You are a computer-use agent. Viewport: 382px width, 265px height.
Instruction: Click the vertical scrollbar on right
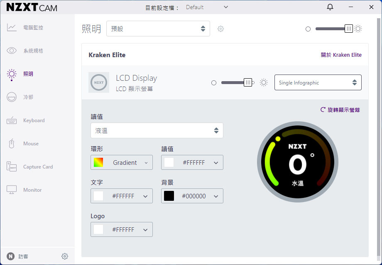click(378, 137)
